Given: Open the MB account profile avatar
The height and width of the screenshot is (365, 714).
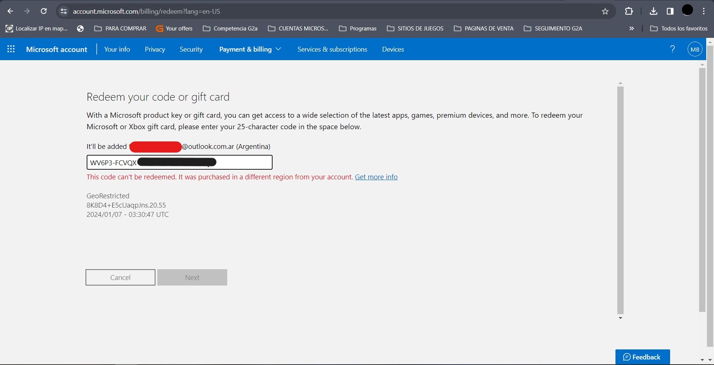Looking at the screenshot, I should click(695, 49).
